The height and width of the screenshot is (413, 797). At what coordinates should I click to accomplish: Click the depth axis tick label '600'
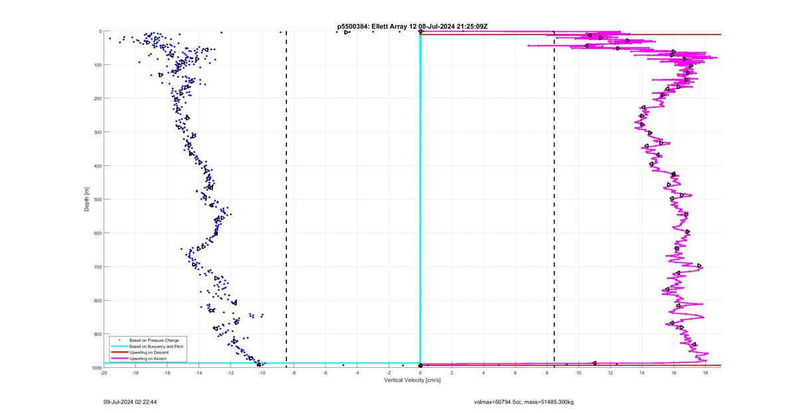[97, 233]
